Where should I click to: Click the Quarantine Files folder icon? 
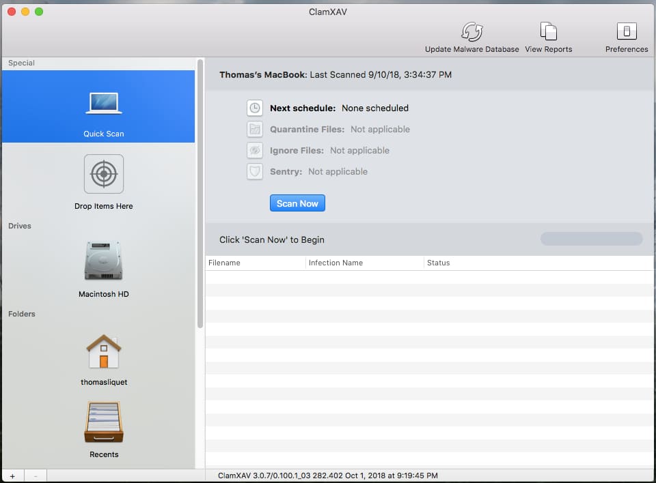click(255, 129)
